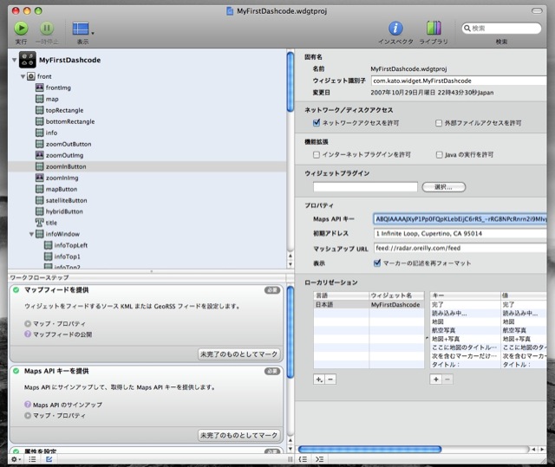Add a localization key with plus button
This screenshot has width=555, height=467.
435,379
